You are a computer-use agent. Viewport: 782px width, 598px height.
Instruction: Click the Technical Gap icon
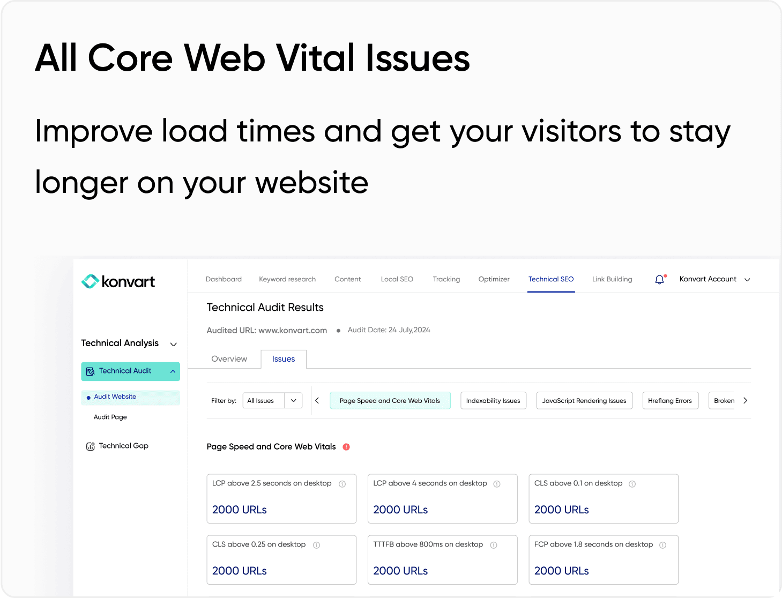pos(90,445)
